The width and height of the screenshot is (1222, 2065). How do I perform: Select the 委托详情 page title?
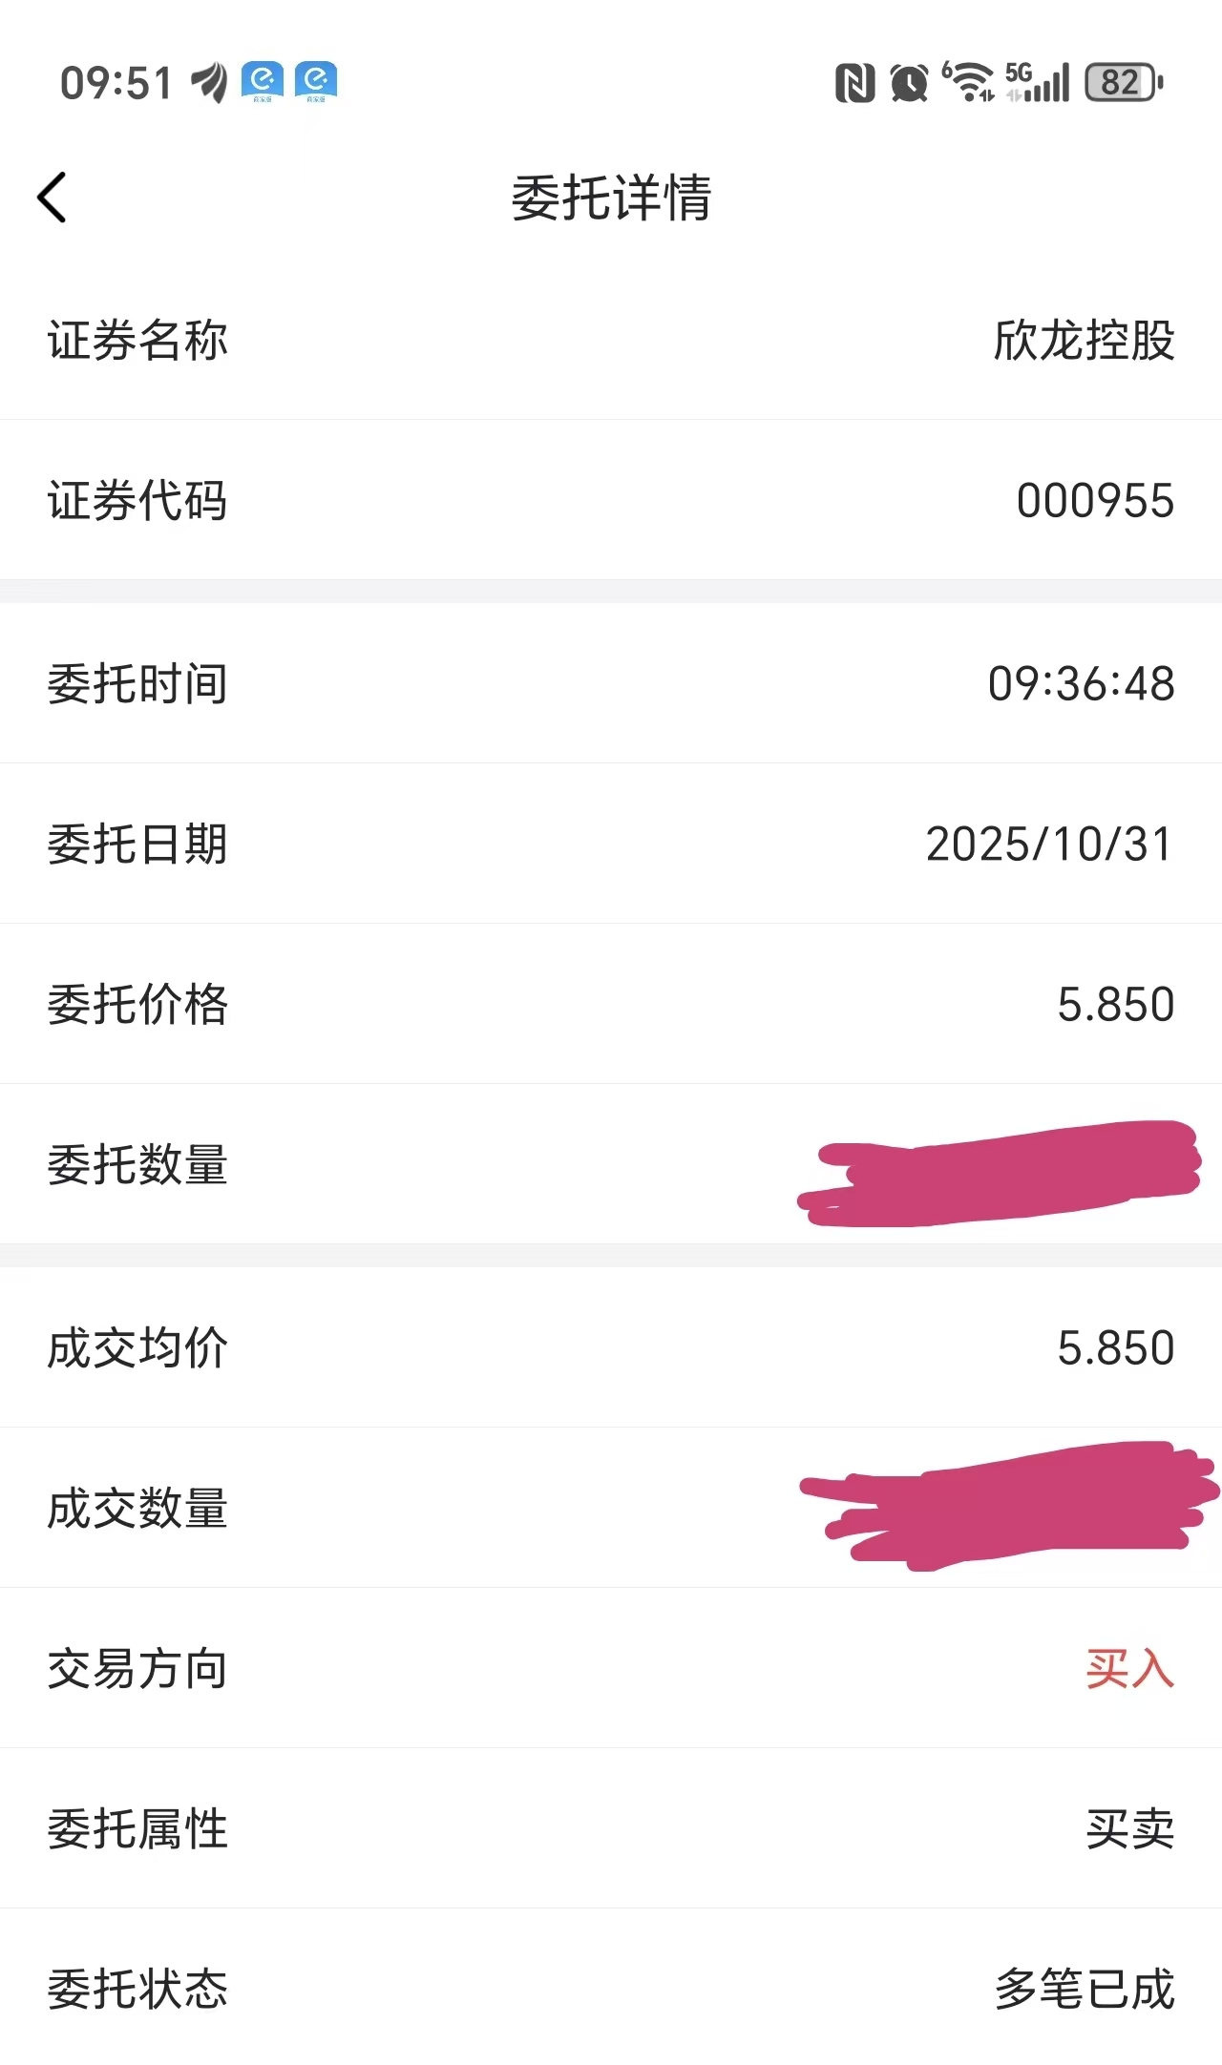pos(611,198)
